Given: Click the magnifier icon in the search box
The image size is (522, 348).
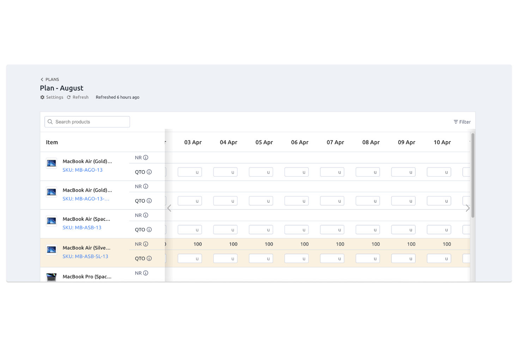Looking at the screenshot, I should pos(50,122).
